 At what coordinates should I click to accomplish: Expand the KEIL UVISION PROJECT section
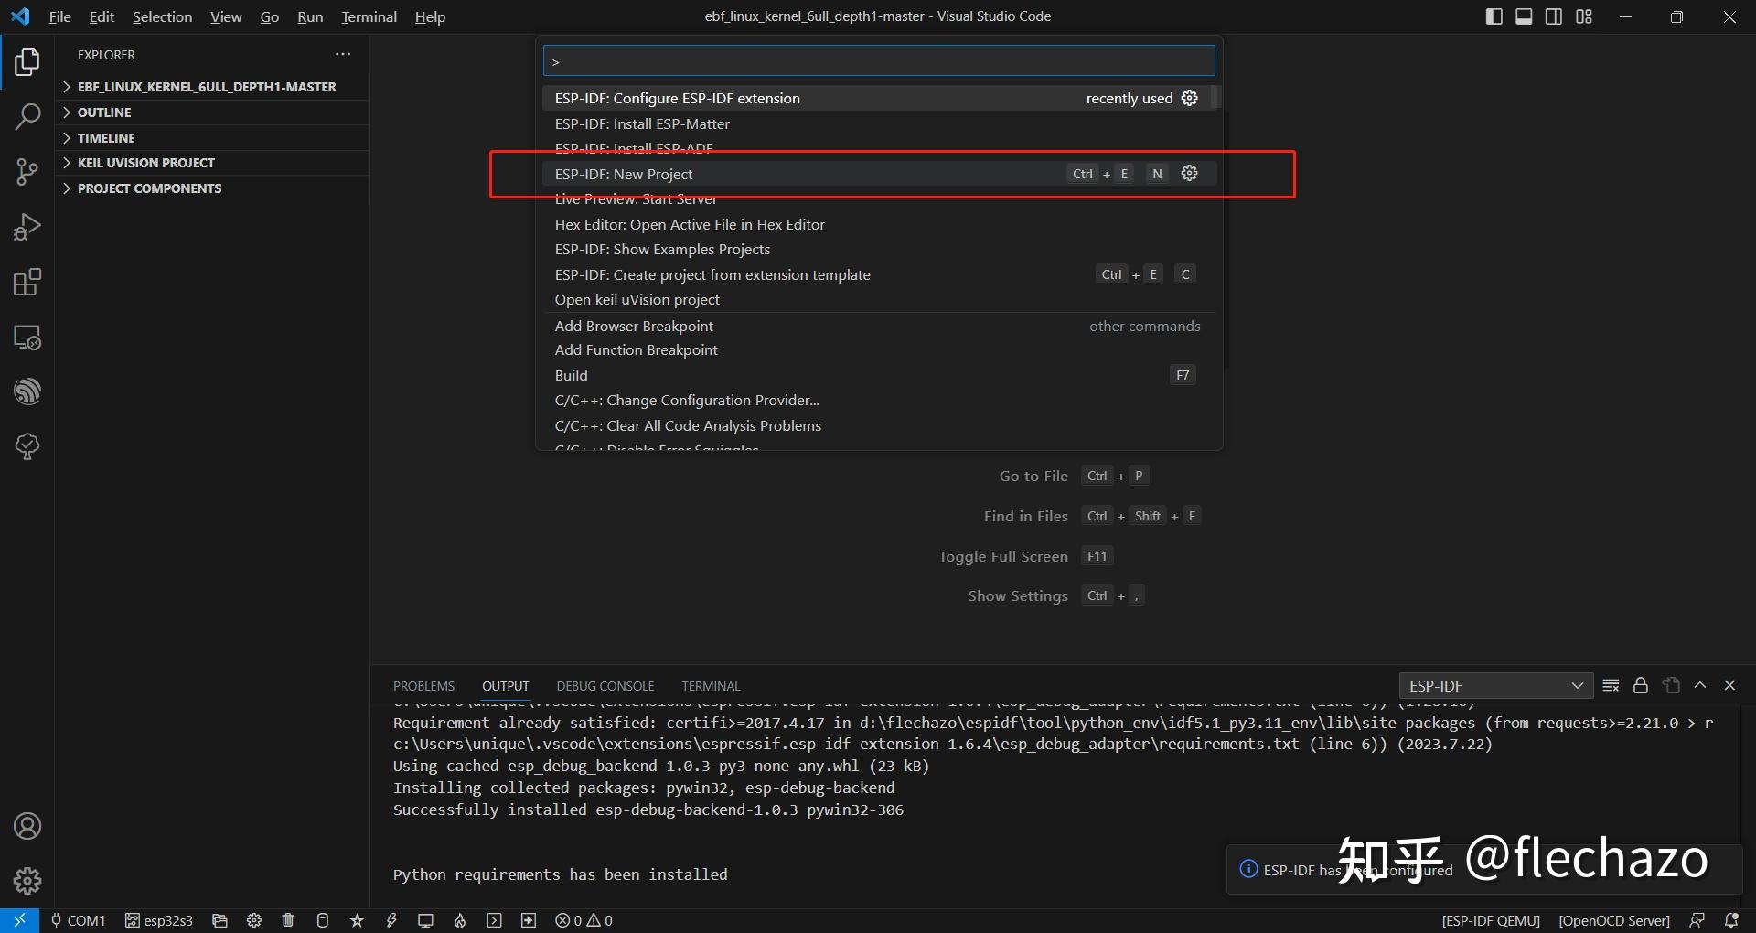(212, 163)
